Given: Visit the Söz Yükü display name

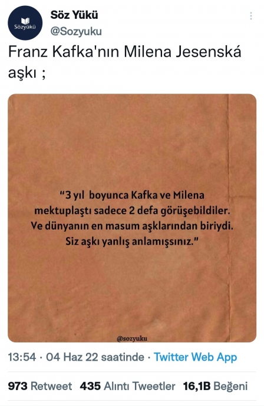Looking at the screenshot, I should (74, 15).
